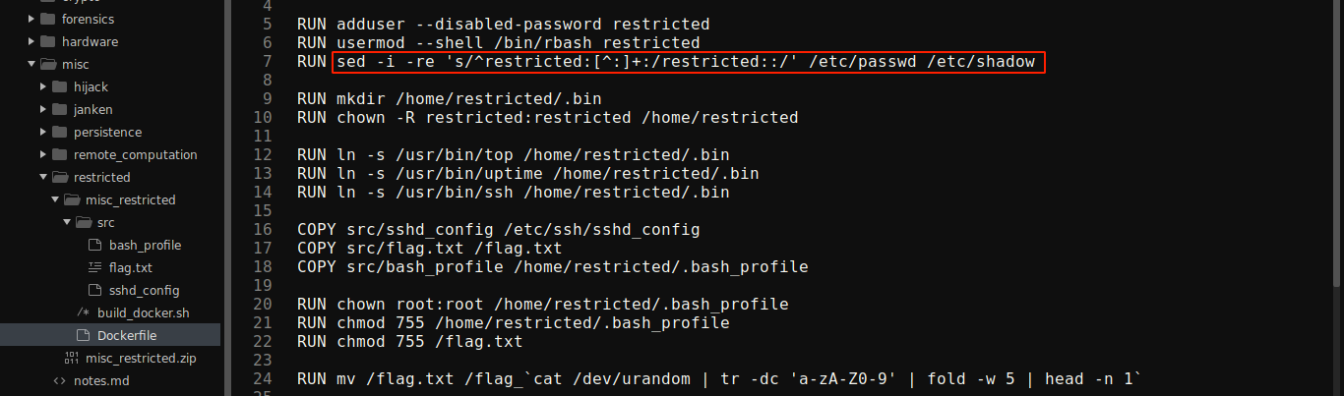Select the misc_restricted folder label
1344x396 pixels.
(x=130, y=199)
